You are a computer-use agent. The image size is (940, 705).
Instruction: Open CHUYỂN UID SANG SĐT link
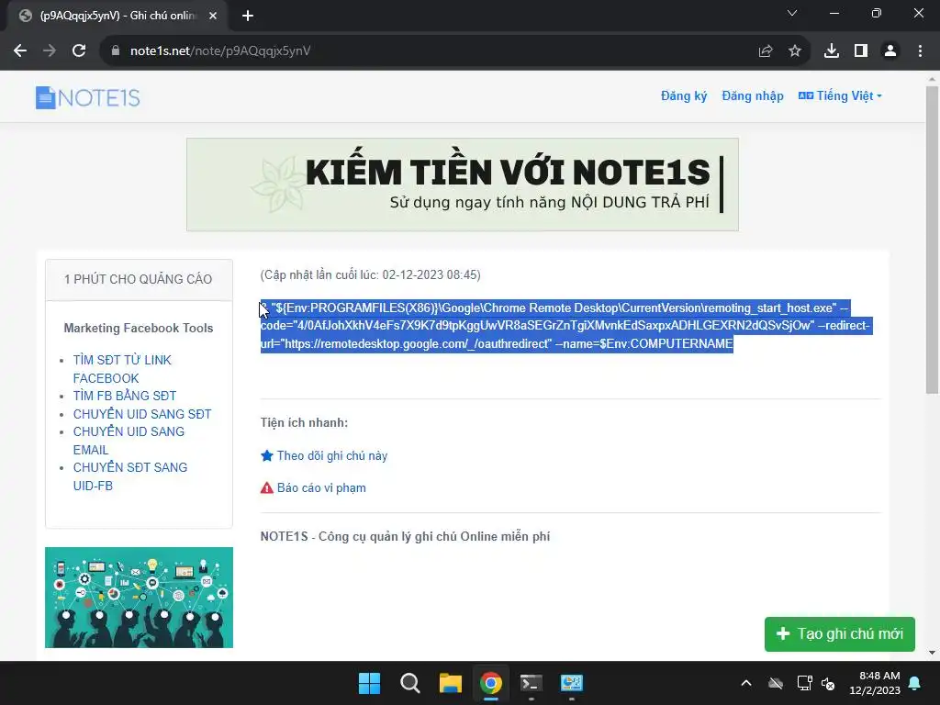142,414
